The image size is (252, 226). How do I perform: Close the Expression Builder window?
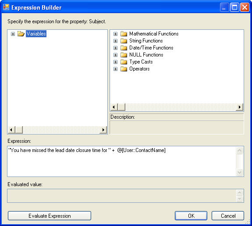(x=245, y=7)
